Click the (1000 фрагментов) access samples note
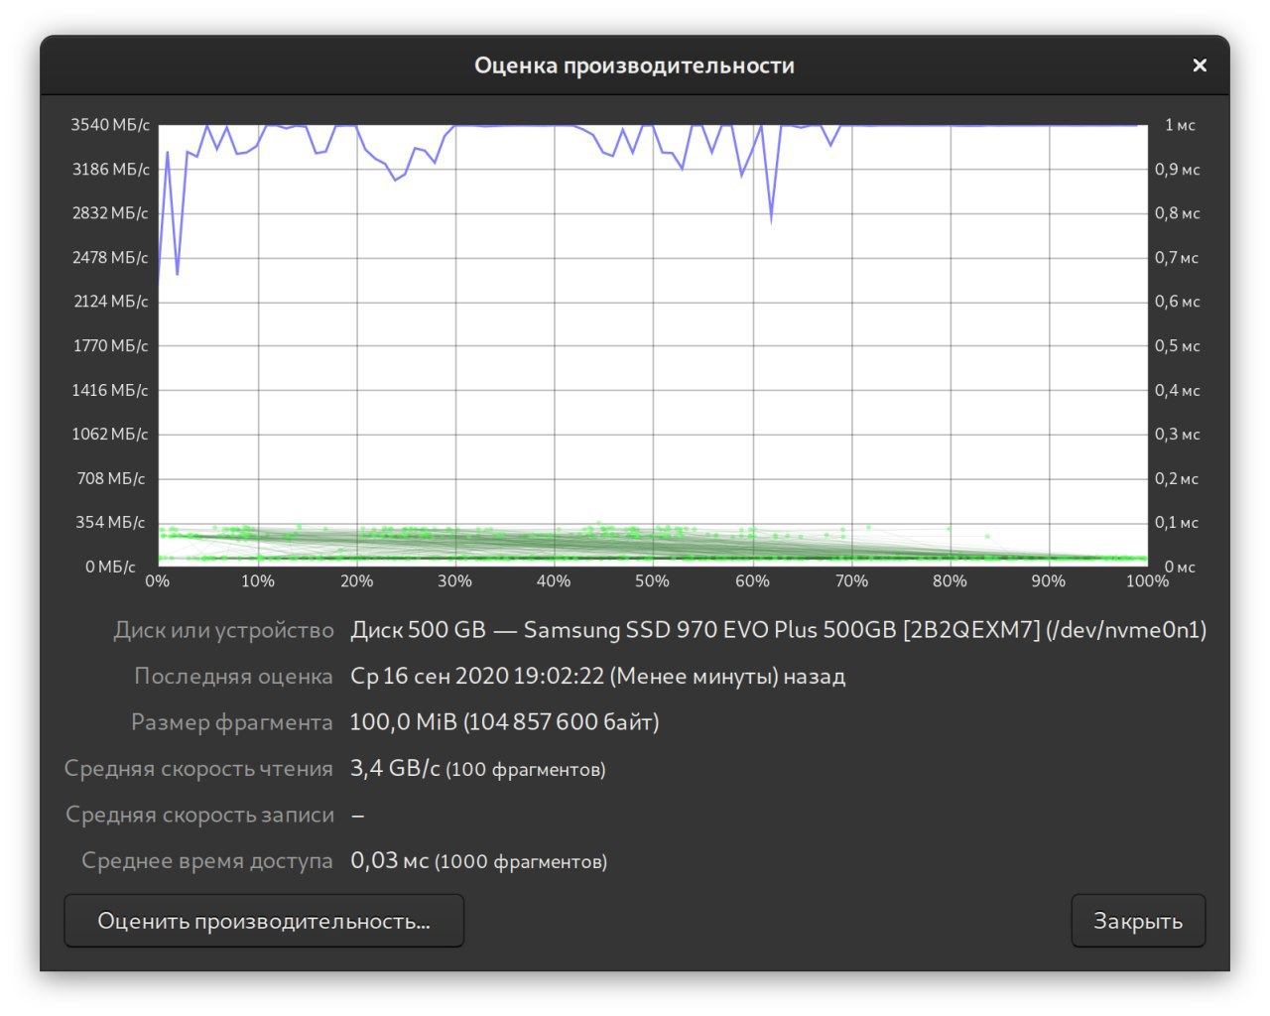Image resolution: width=1270 pixels, height=1016 pixels. click(x=521, y=862)
